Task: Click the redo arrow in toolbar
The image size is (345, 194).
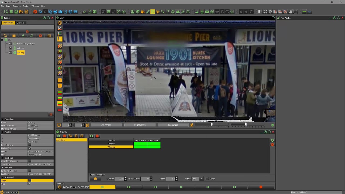Action: point(45,12)
